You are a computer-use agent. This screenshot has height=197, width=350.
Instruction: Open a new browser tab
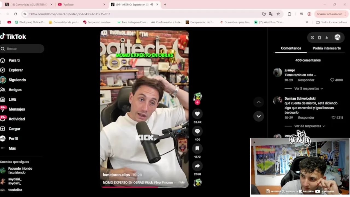click(x=165, y=4)
